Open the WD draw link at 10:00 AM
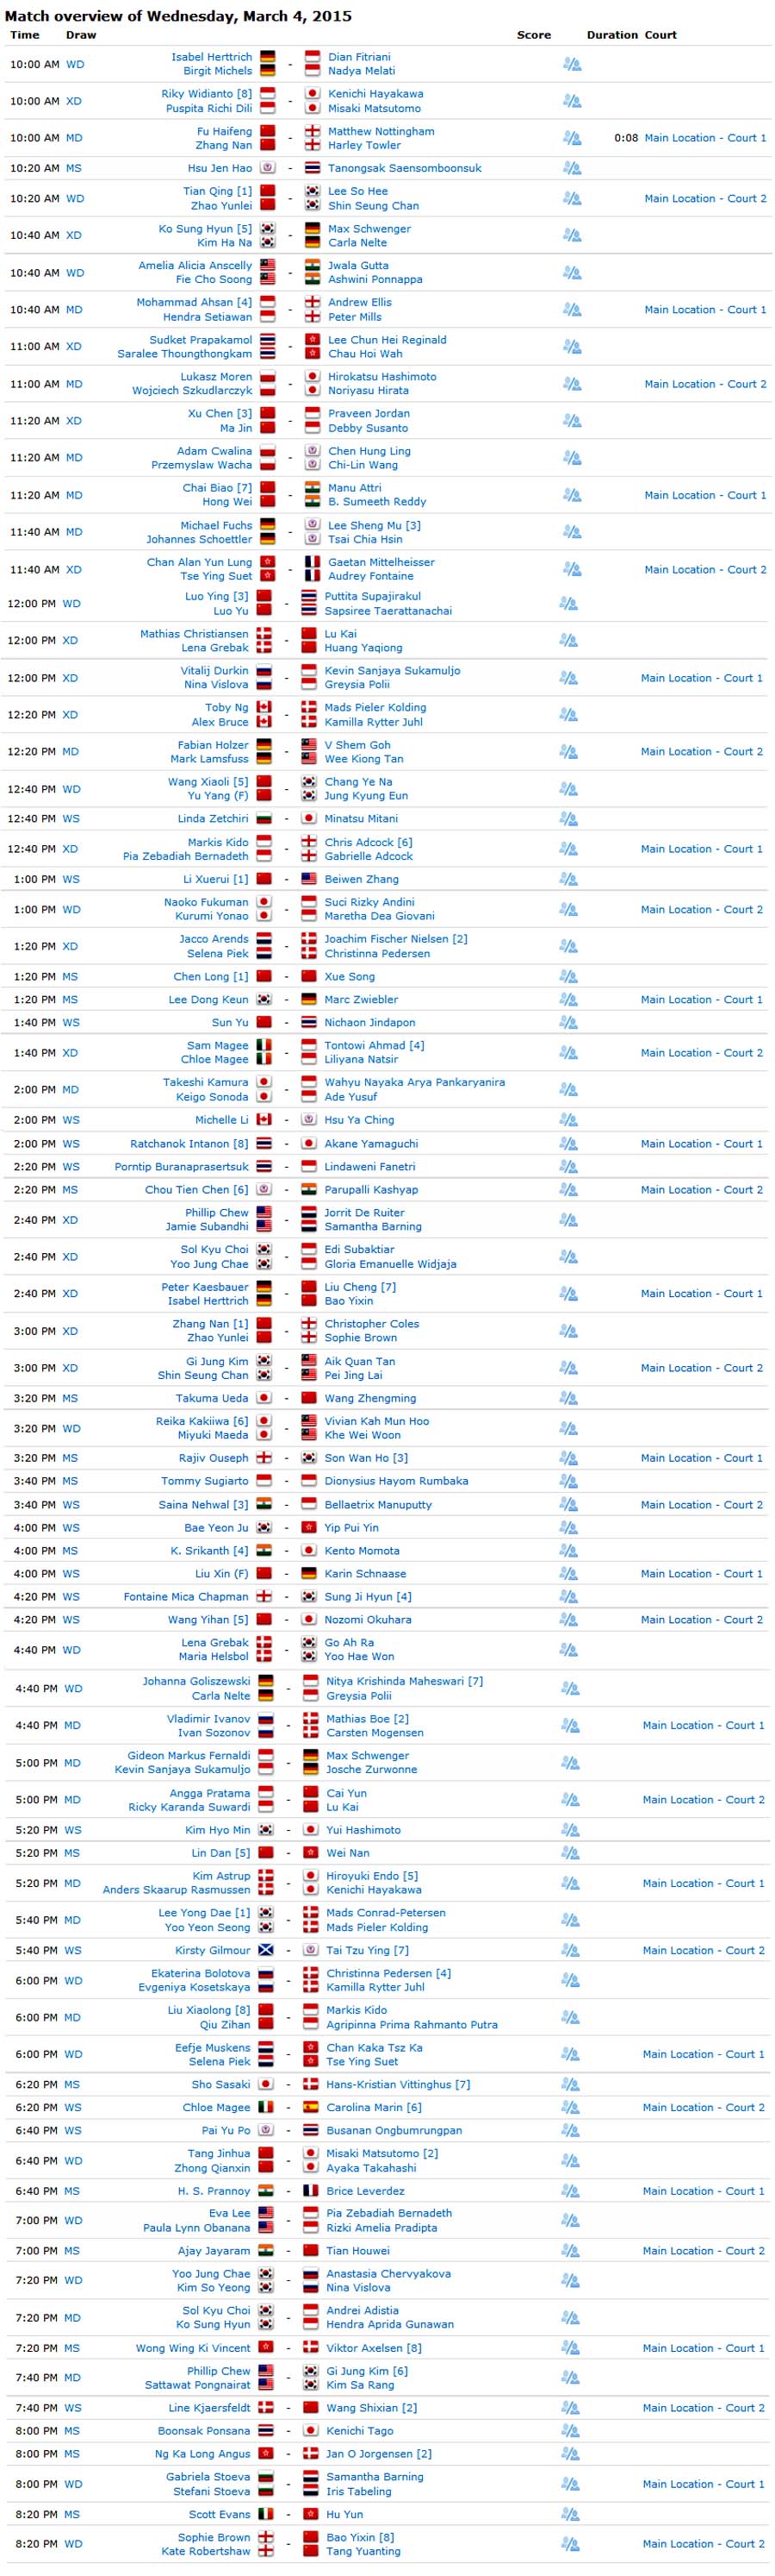The height and width of the screenshot is (2576, 775). point(75,64)
